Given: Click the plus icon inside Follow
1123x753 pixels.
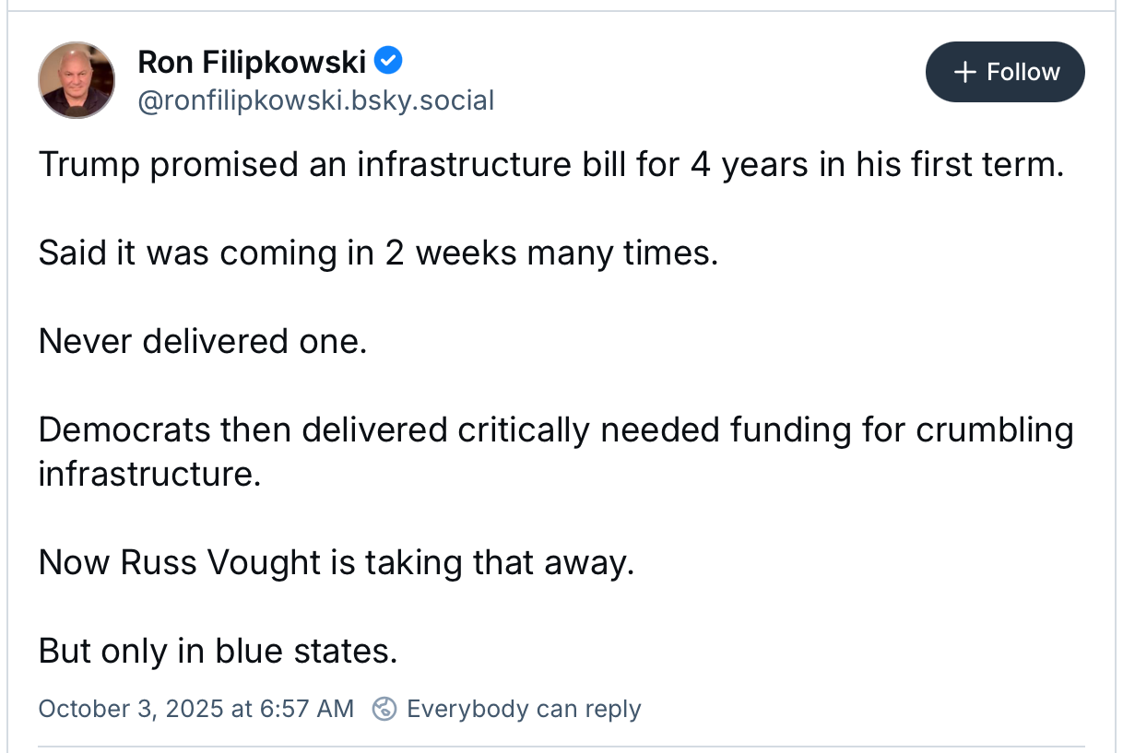Looking at the screenshot, I should pos(964,72).
